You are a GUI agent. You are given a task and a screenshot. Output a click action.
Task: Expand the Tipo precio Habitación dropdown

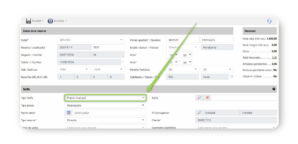pyautogui.click(x=105, y=105)
